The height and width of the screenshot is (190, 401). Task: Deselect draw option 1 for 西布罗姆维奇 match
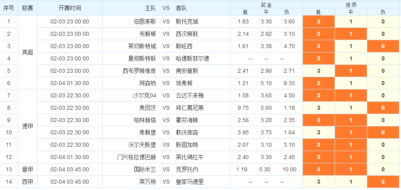(351, 71)
